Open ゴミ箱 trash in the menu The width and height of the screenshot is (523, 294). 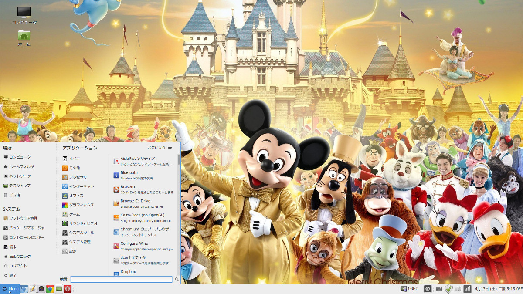point(12,195)
